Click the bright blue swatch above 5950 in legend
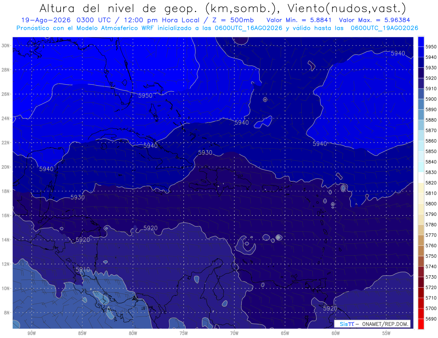 [x=421, y=42]
